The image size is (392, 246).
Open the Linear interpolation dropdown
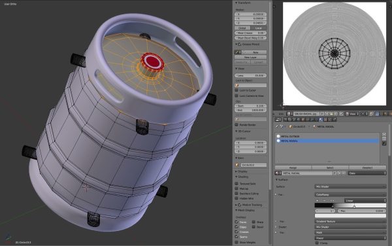coord(365,200)
